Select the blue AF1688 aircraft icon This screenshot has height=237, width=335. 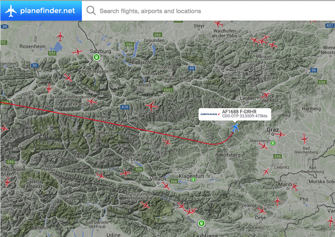(x=235, y=127)
